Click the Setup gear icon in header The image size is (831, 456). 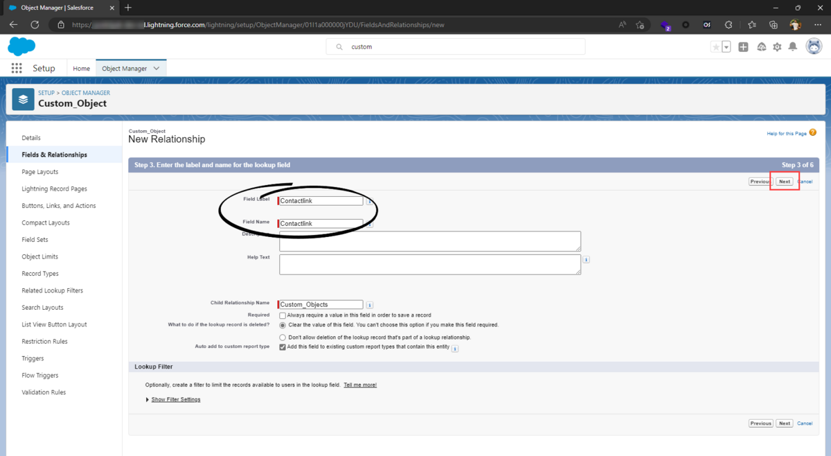click(777, 47)
